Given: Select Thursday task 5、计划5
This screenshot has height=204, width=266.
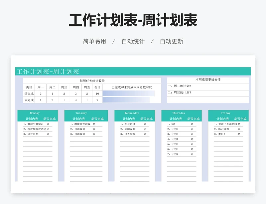Looking at the screenshot, I should pos(173,144).
